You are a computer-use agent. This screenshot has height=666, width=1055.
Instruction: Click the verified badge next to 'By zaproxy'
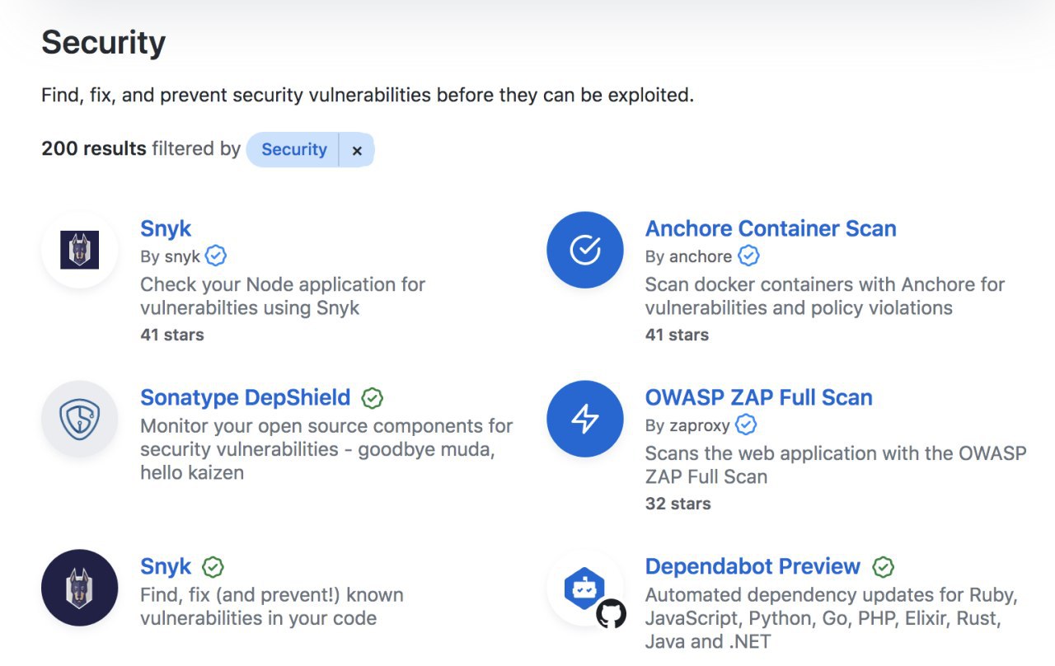tap(746, 425)
